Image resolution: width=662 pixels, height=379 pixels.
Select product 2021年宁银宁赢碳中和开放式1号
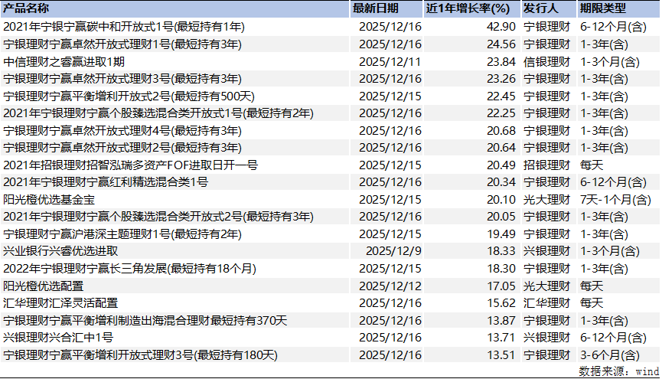tap(124, 27)
